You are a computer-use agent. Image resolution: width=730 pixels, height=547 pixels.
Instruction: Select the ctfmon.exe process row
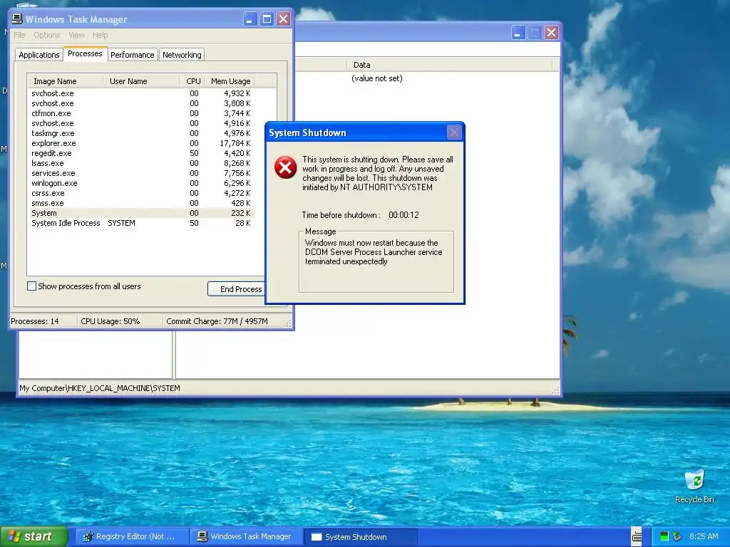coord(141,113)
